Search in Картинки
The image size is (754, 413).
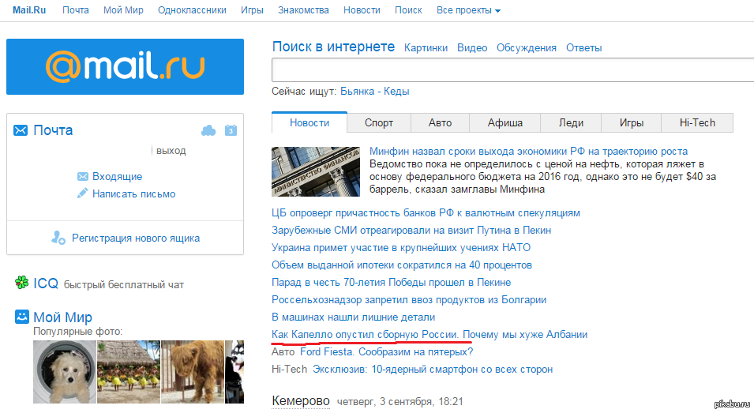click(x=426, y=47)
